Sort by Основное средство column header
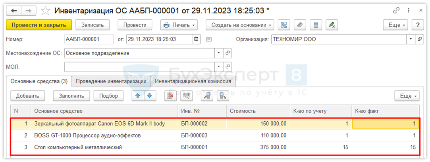 (104, 111)
